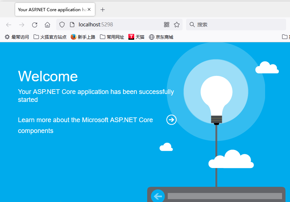Viewport: 290px width, 202px height.
Task: Select the Your ASP.NET Core application tab
Action: coord(55,9)
